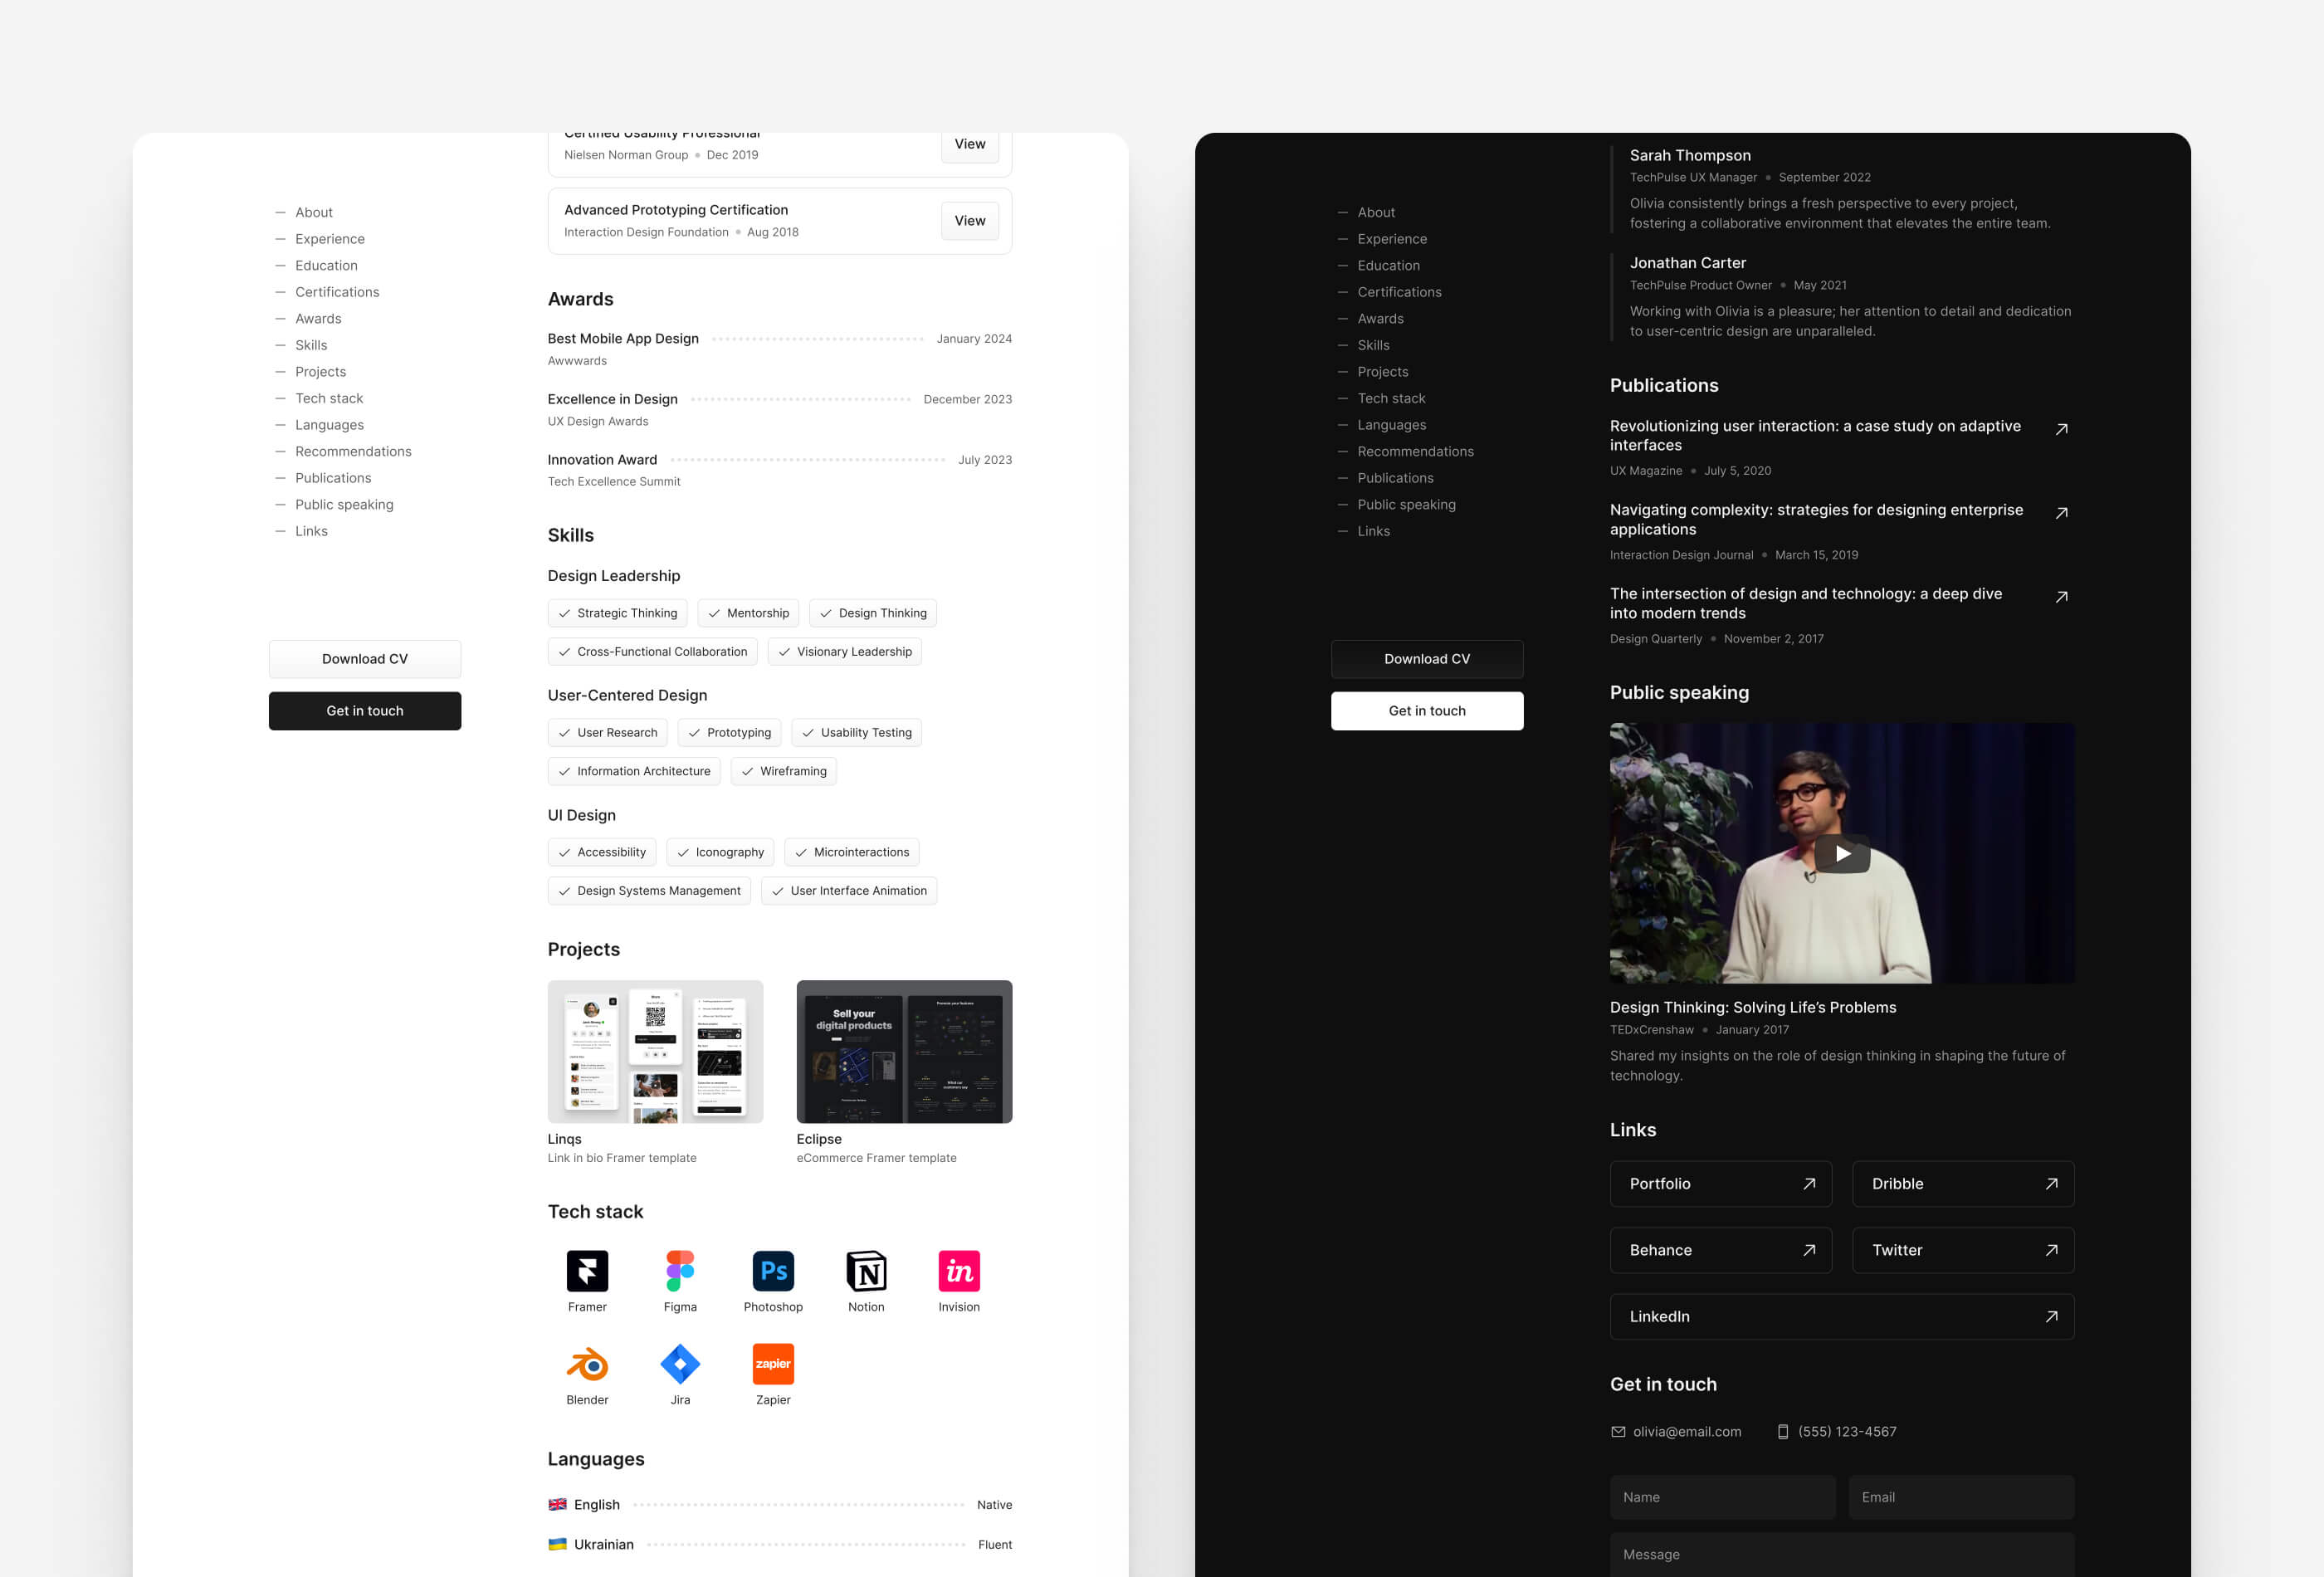Expand the Recommendations section in dark sidebar

(x=1418, y=451)
